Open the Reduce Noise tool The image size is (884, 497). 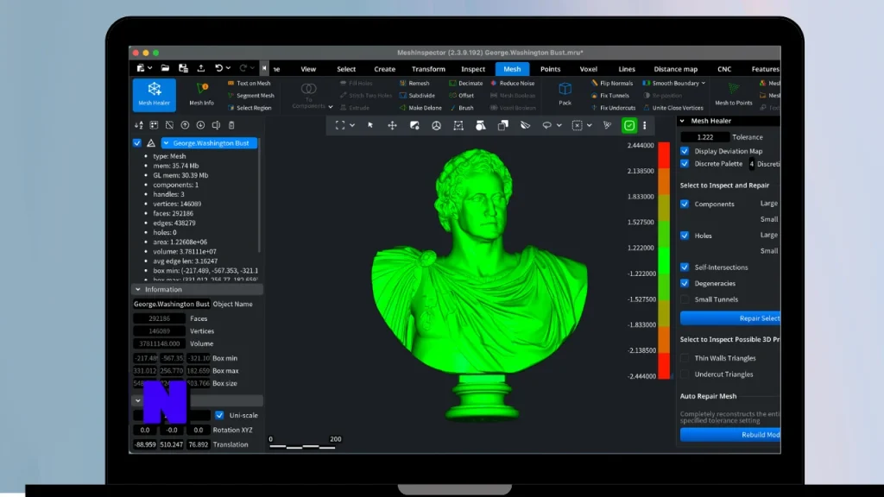[x=513, y=83]
